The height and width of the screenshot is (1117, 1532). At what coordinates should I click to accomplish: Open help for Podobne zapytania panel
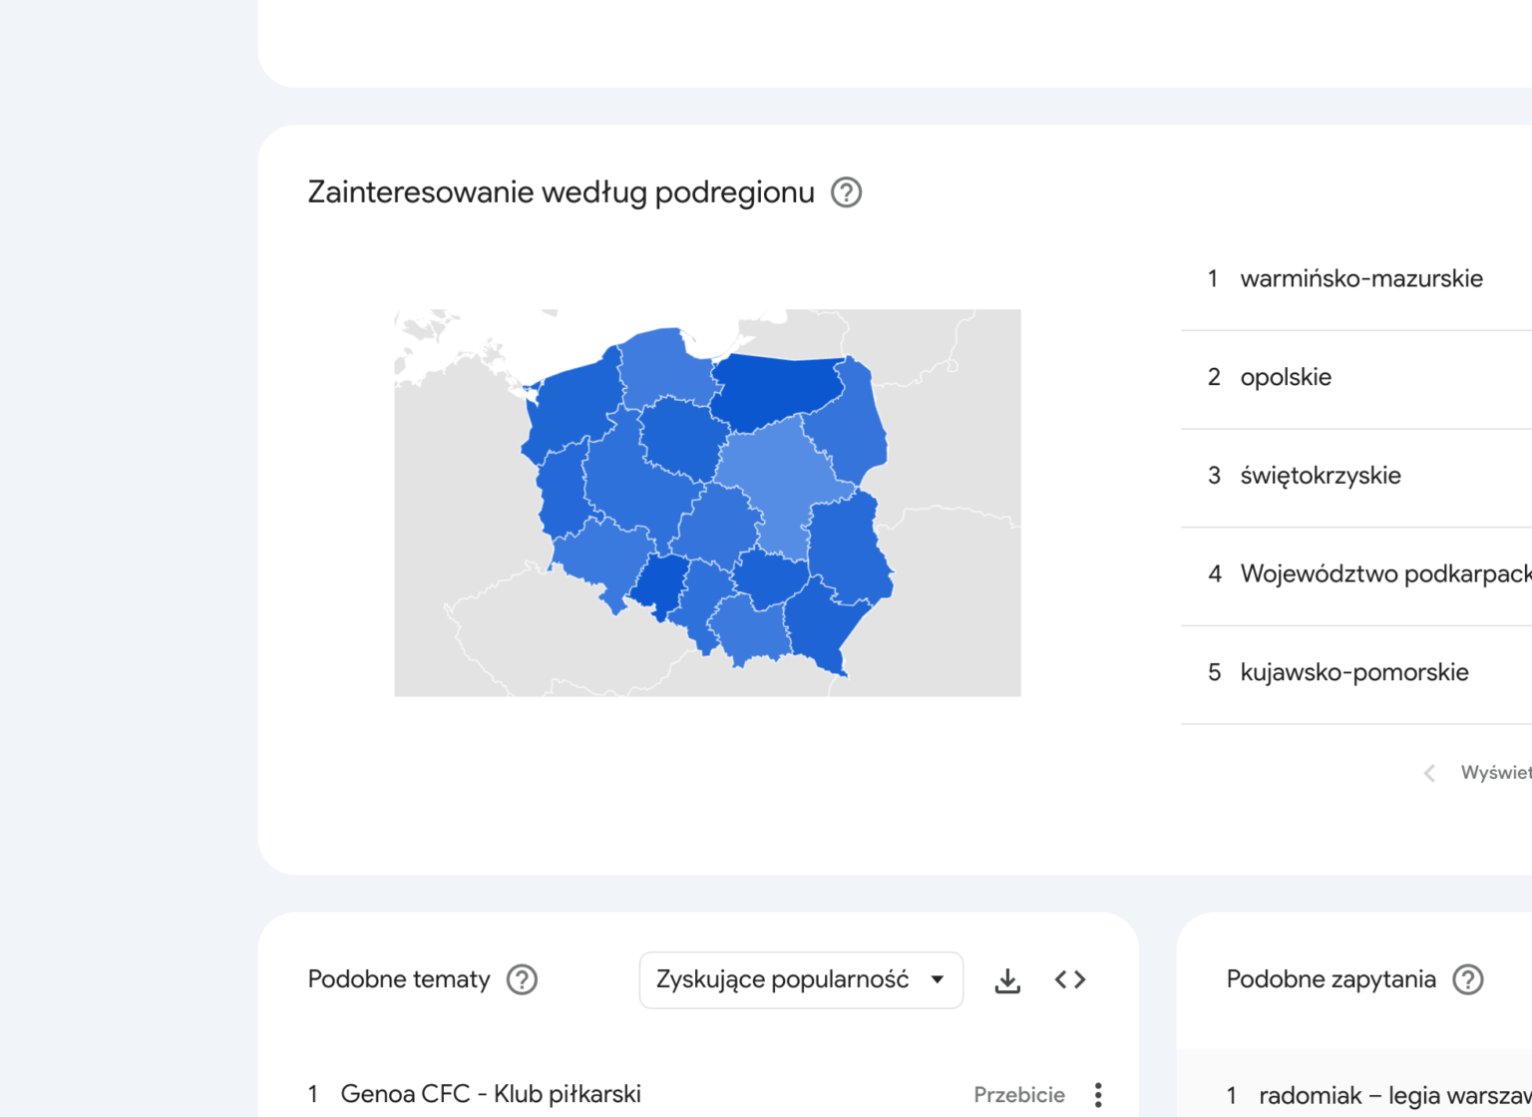tap(1467, 979)
